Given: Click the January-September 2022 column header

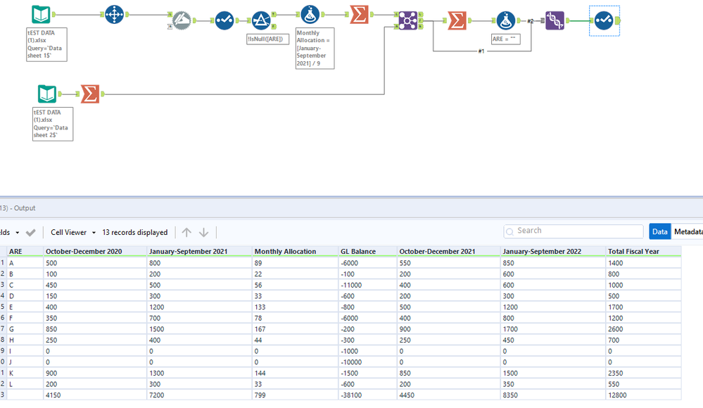Looking at the screenshot, I should (x=553, y=252).
